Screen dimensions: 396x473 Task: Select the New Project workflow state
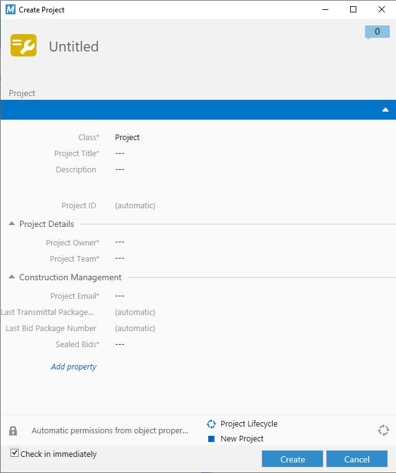pyautogui.click(x=242, y=439)
